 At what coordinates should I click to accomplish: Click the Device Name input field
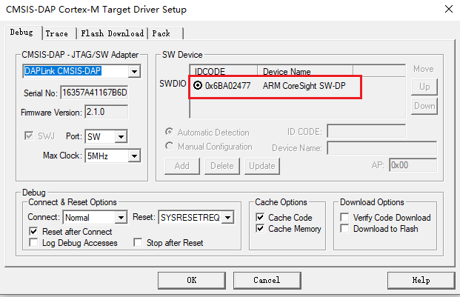point(382,148)
